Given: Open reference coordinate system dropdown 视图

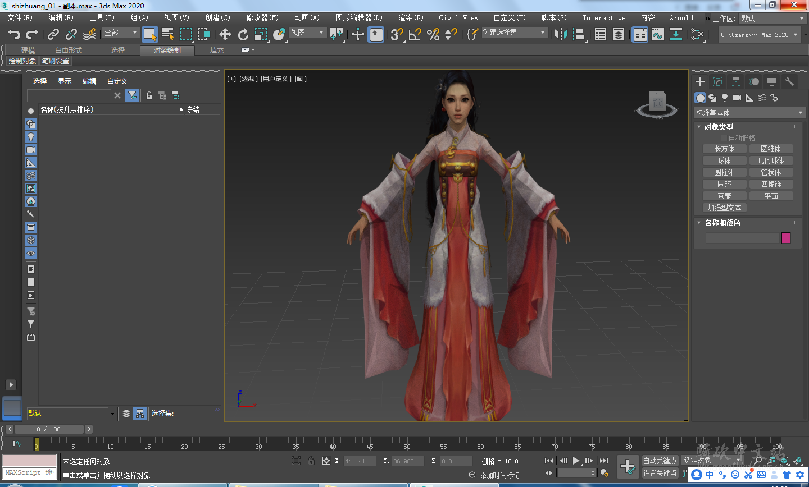Looking at the screenshot, I should click(x=307, y=33).
